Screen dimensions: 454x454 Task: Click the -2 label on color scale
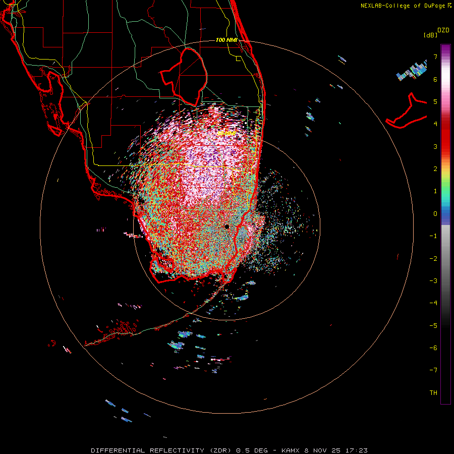(433, 259)
